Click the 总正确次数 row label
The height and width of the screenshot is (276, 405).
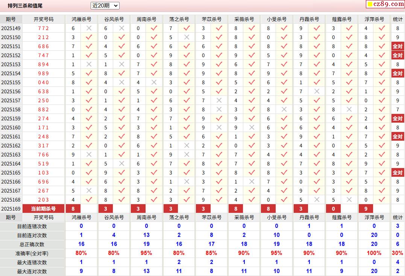click(32, 244)
